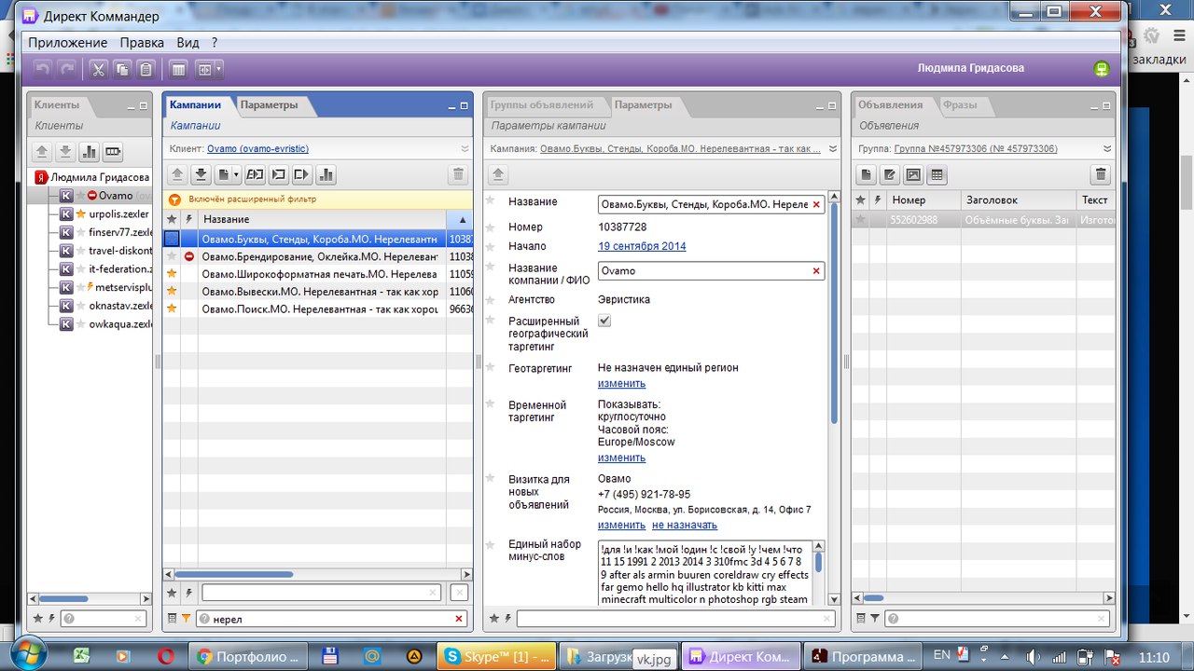1194x671 pixels.
Task: Click the upload icon in Параметры кампании panel
Action: click(x=498, y=174)
